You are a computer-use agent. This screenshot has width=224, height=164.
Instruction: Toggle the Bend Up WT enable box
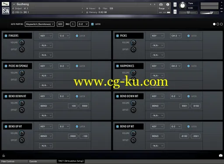(117, 126)
